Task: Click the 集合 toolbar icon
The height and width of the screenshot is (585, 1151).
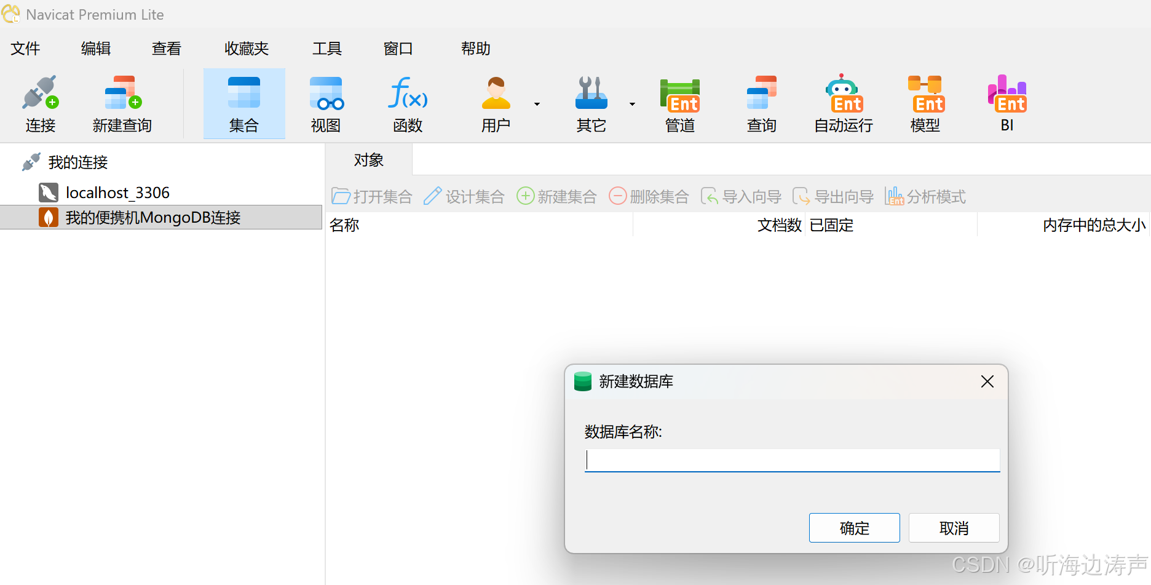Action: 243,103
